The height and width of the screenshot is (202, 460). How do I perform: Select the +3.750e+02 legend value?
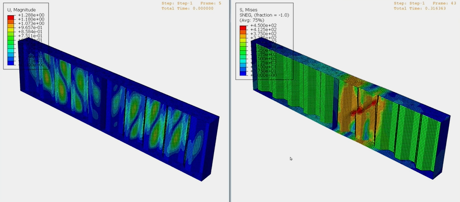[263, 33]
